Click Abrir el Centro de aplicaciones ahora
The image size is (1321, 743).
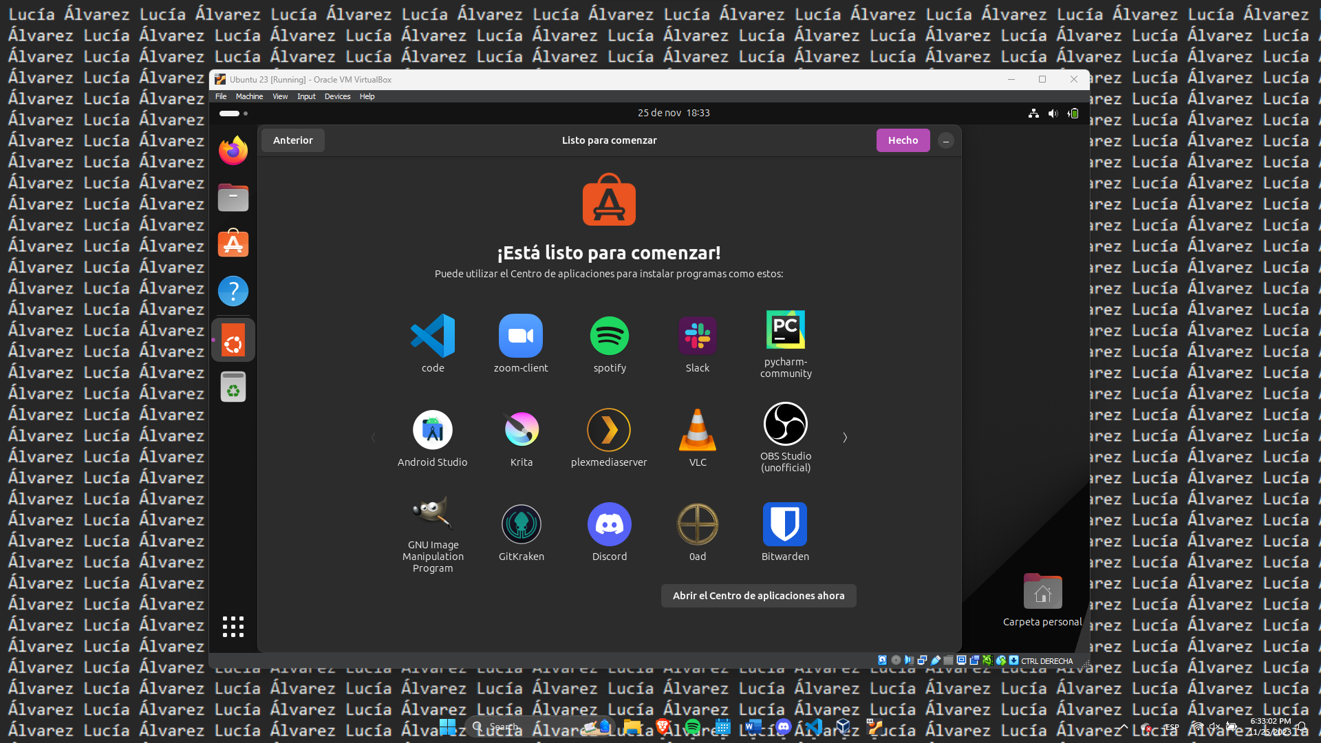coord(758,596)
